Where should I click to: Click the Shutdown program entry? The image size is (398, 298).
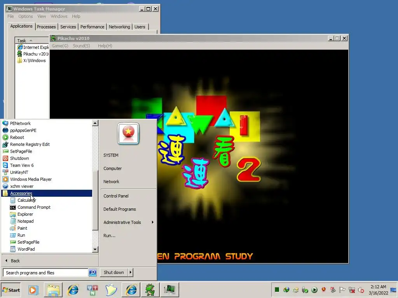(x=19, y=158)
